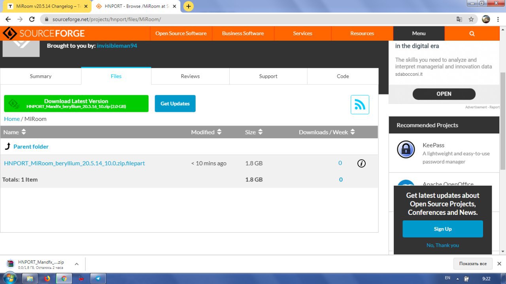Viewport: 506px width, 284px height.
Task: Click the SourceForge logo
Action: [44, 34]
